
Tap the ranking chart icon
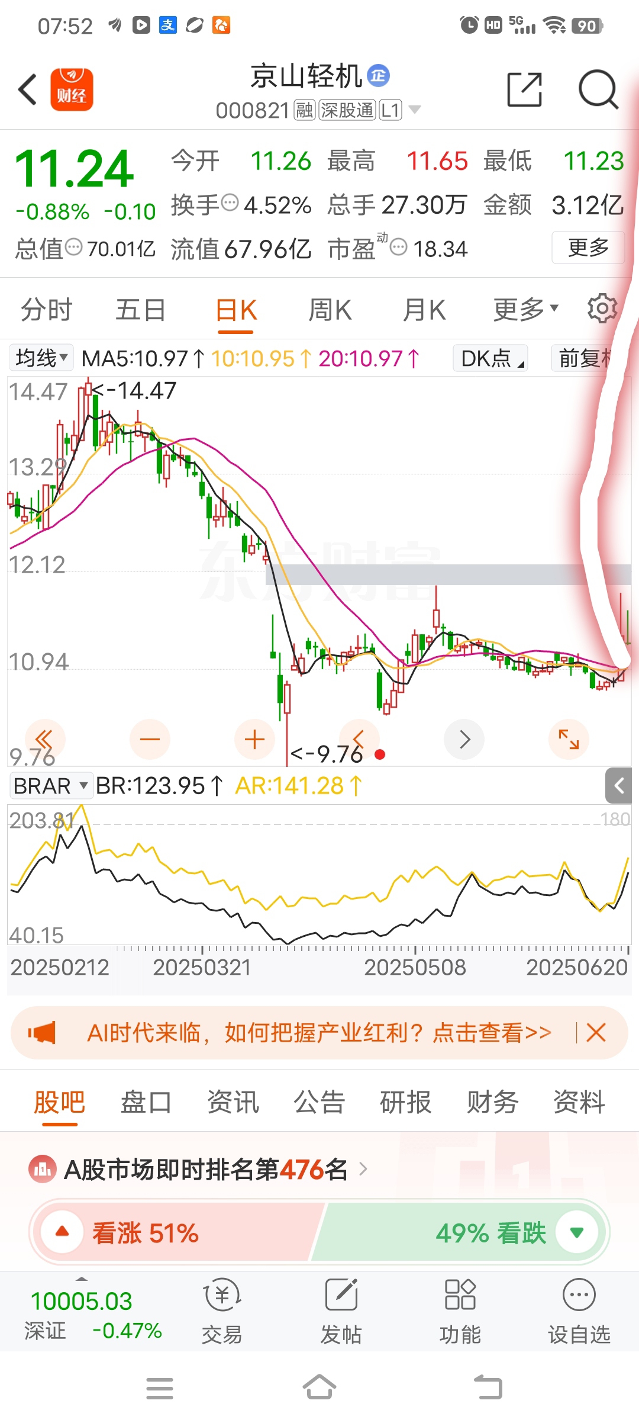click(x=43, y=1169)
